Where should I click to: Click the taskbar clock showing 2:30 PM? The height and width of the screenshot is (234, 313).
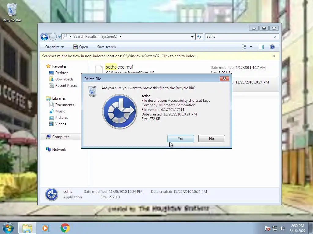tap(298, 228)
